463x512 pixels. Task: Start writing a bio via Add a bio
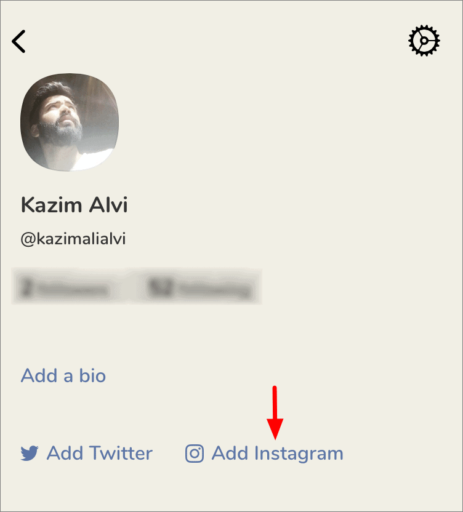pyautogui.click(x=63, y=375)
